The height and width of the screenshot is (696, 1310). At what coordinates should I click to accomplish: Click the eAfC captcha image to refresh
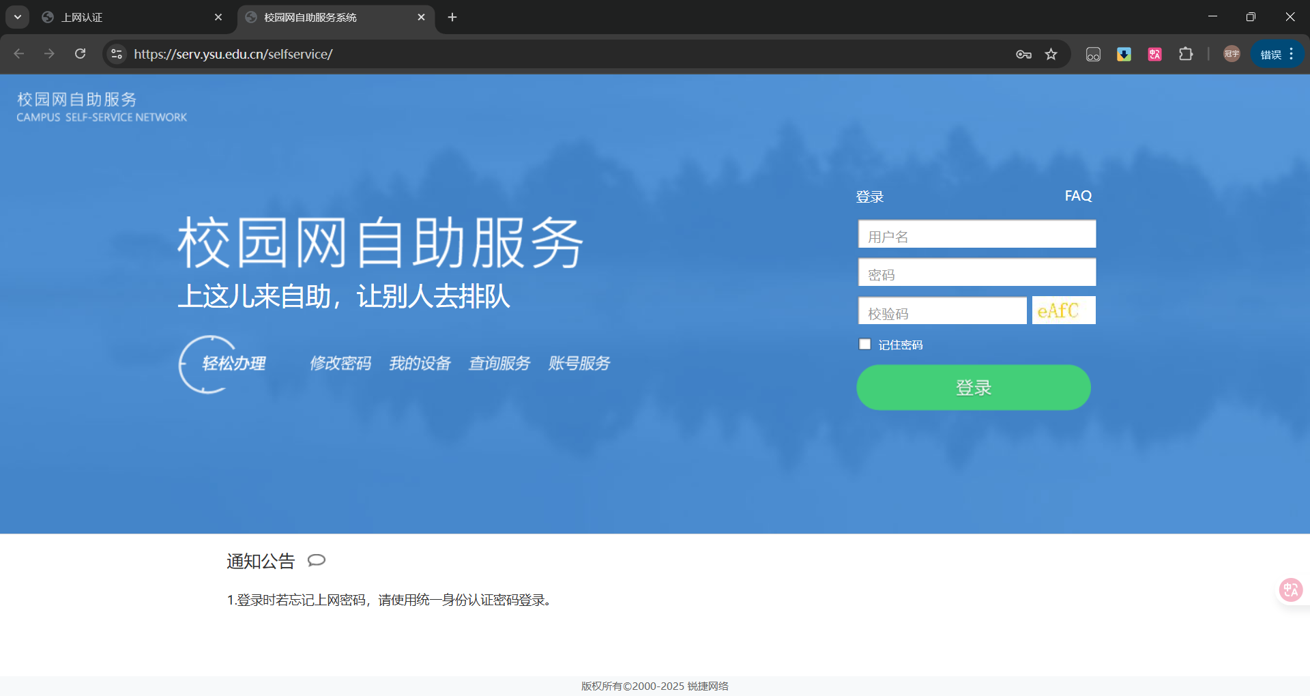[1062, 310]
